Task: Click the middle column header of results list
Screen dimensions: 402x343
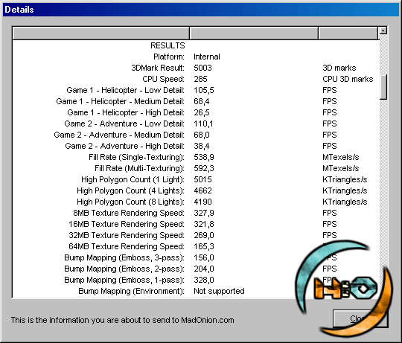Action: (254, 33)
